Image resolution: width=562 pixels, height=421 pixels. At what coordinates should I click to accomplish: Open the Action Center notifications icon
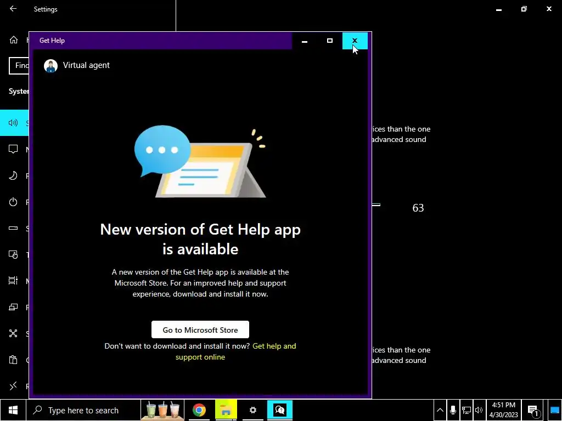(533, 410)
